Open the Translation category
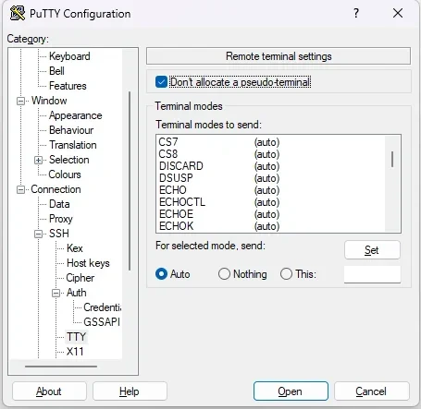 coord(73,145)
